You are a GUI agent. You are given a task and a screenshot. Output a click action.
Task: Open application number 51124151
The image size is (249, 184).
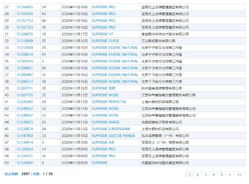point(25,156)
